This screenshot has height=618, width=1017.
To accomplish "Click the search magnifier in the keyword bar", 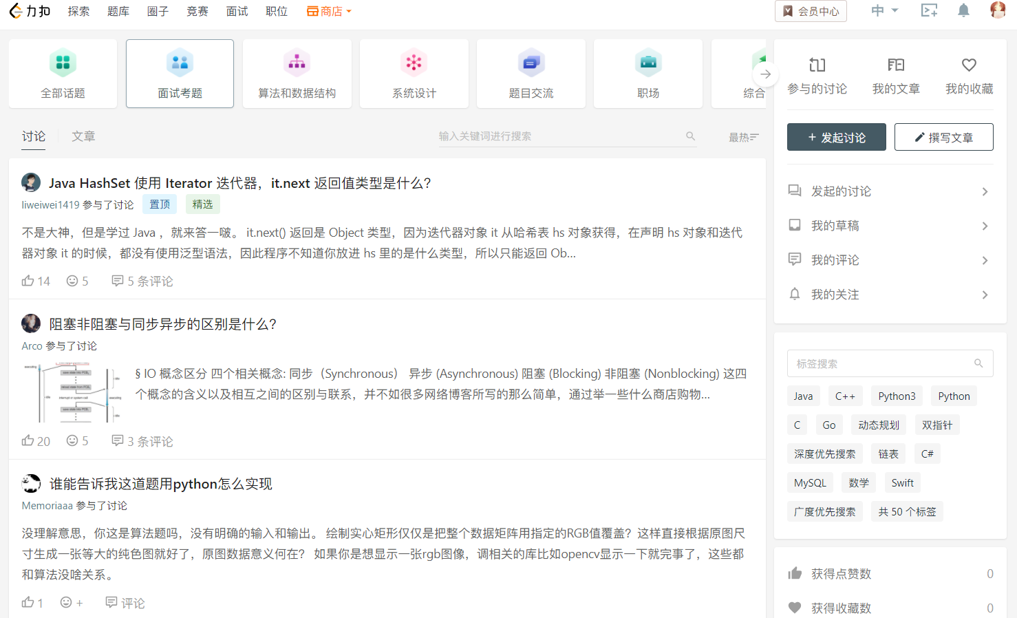I will [690, 136].
